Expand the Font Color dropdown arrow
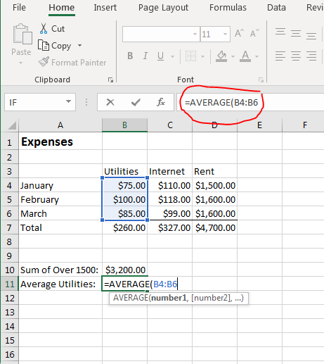The width and height of the screenshot is (324, 364). pos(257,56)
